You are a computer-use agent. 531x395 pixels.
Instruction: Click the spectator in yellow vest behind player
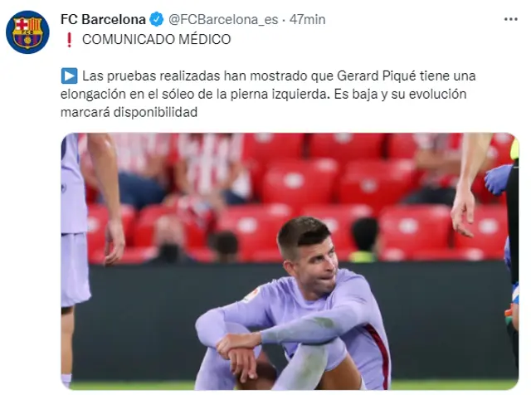click(x=363, y=241)
